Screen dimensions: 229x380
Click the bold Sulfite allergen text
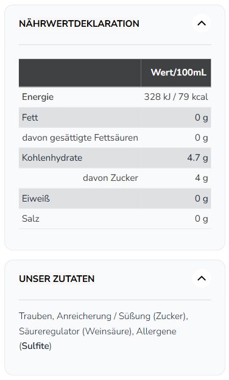click(35, 346)
